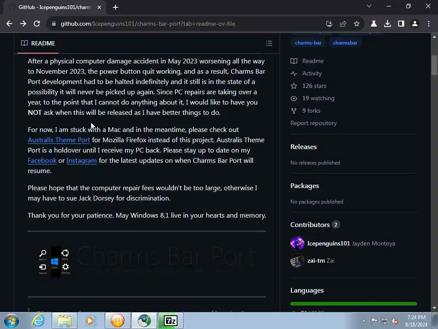The width and height of the screenshot is (438, 329).
Task: Open Icepenguins101 contributor profile
Action: [328, 243]
